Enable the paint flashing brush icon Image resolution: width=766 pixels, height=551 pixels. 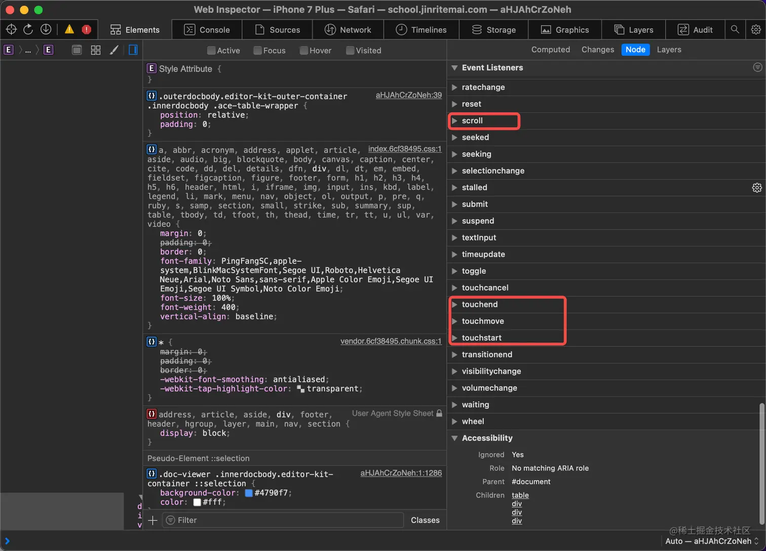(114, 50)
